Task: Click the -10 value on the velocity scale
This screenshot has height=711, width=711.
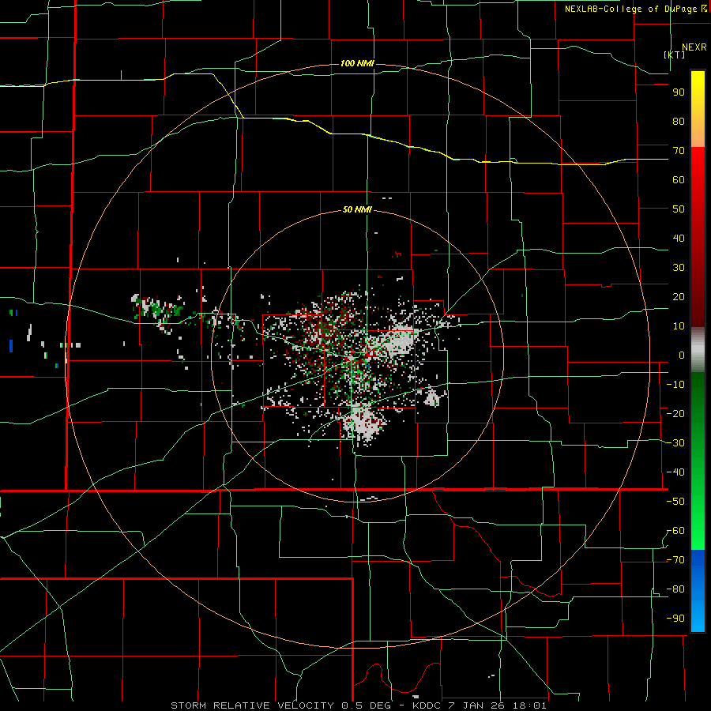Action: click(675, 385)
